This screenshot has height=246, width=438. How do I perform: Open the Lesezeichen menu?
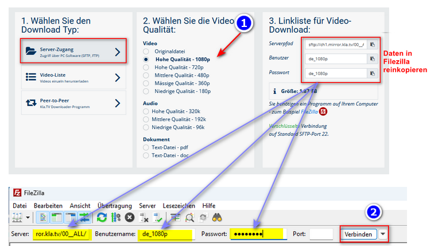pyautogui.click(x=179, y=206)
